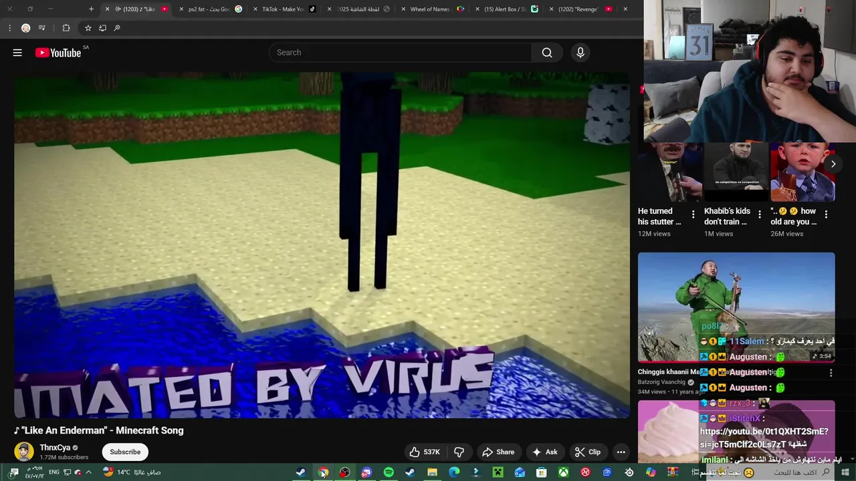Open the more actions ellipsis beside Clip
The image size is (856, 481).
[x=621, y=452]
